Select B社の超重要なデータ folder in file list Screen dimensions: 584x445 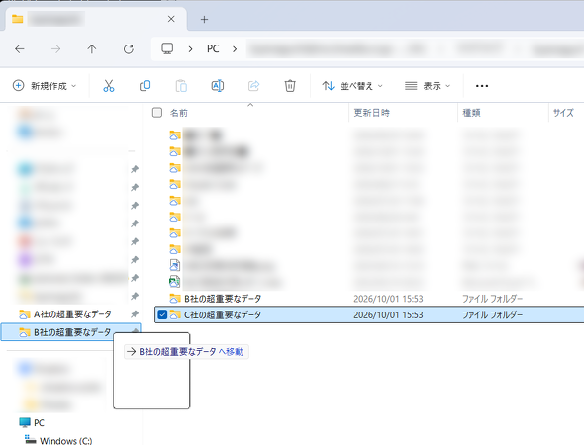pos(223,299)
